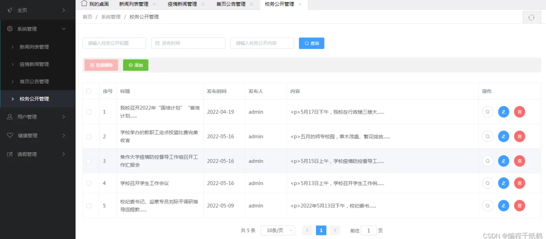The image size is (546, 239).
Task: Open 新闻列表管理 in the sidebar
Action: point(37,47)
